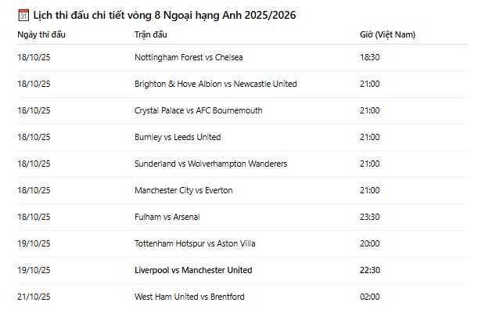Click the 22:30 time for Liverpool match
This screenshot has height=324, width=478.
pos(370,270)
